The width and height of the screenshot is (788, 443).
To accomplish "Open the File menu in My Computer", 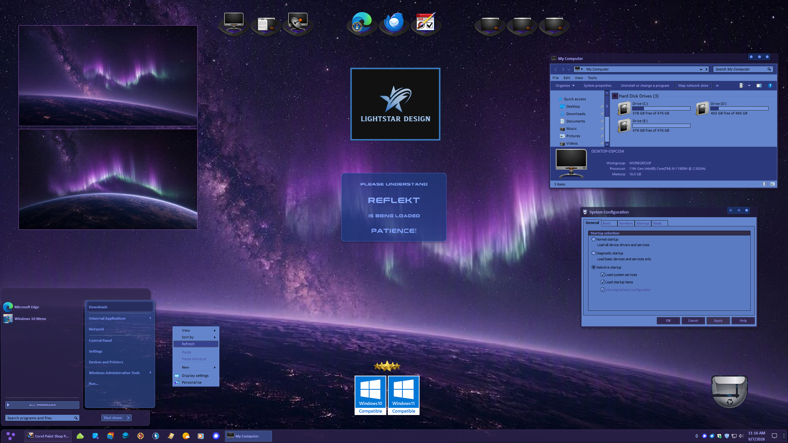I will 556,78.
